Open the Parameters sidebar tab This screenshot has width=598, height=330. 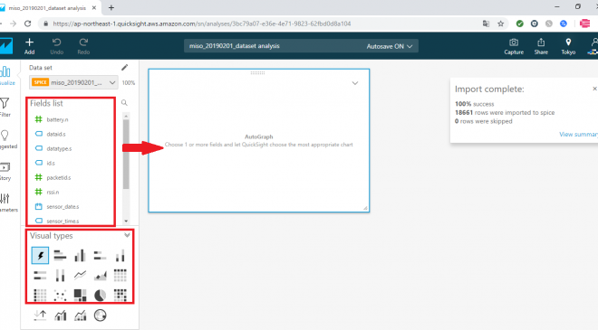coord(5,203)
